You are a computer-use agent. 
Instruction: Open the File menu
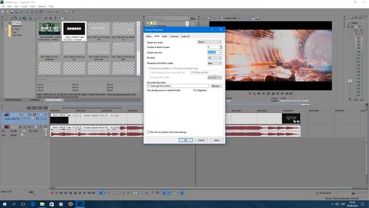[x=3, y=6]
